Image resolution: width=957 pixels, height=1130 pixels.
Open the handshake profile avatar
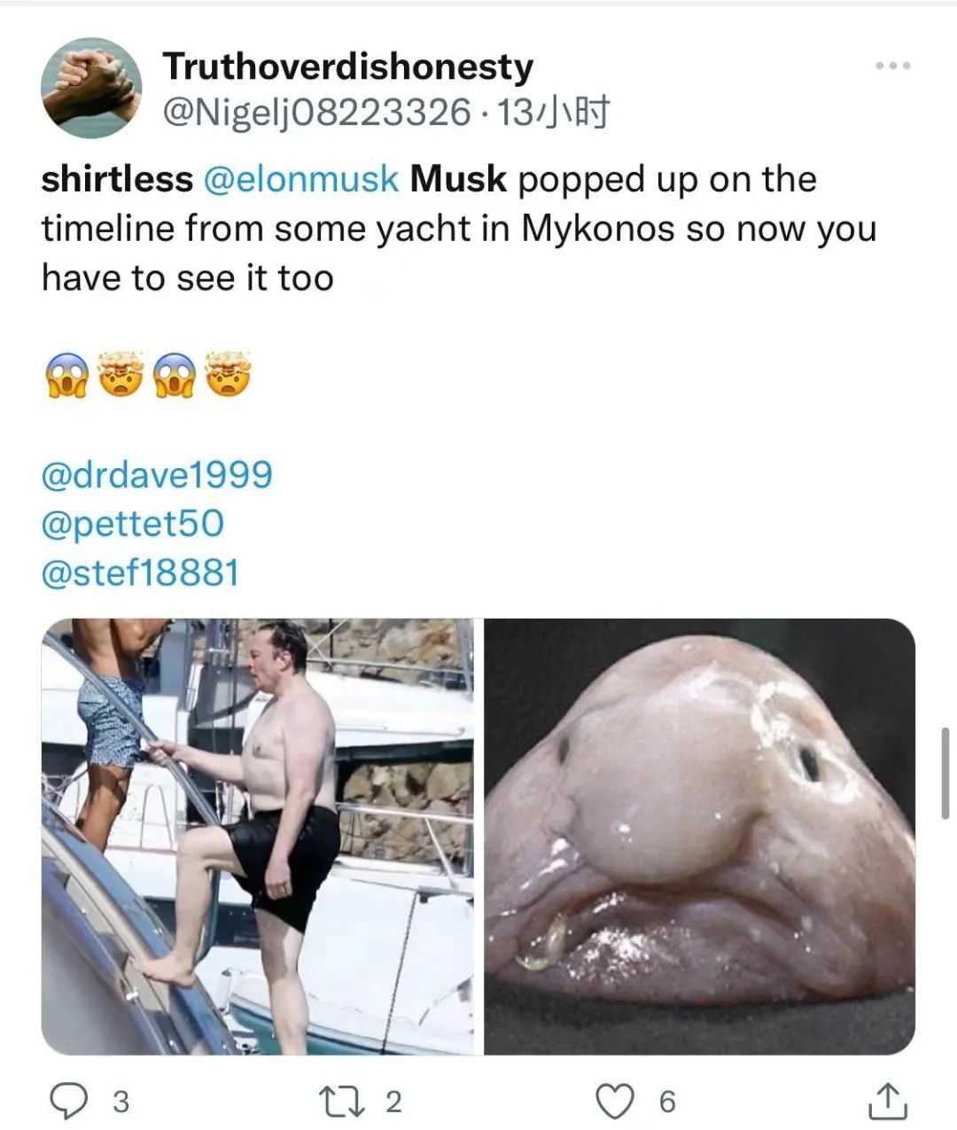click(x=91, y=88)
